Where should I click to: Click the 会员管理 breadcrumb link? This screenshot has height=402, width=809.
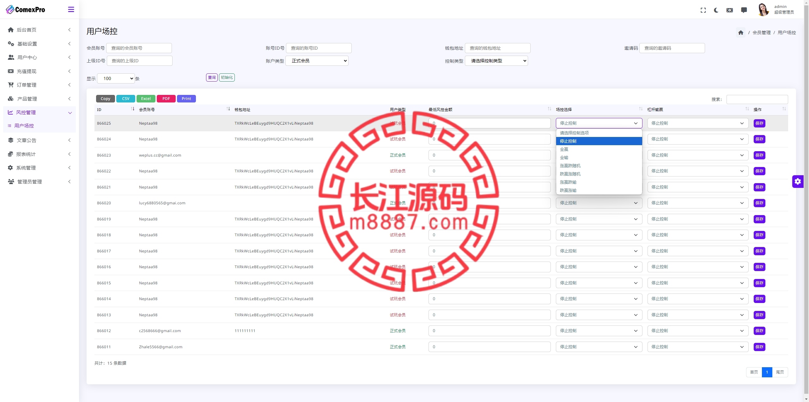click(x=762, y=33)
